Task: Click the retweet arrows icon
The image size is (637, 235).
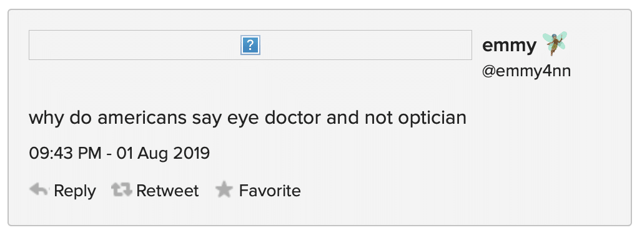Action: [122, 190]
